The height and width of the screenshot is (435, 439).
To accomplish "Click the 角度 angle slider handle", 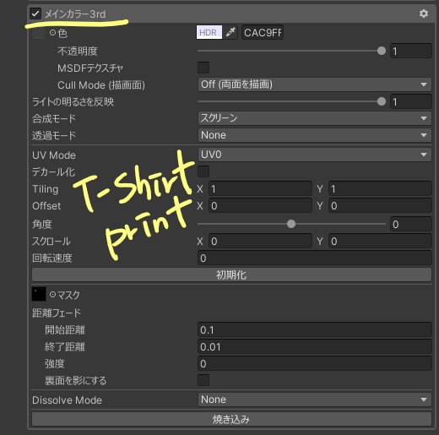I will pos(291,224).
